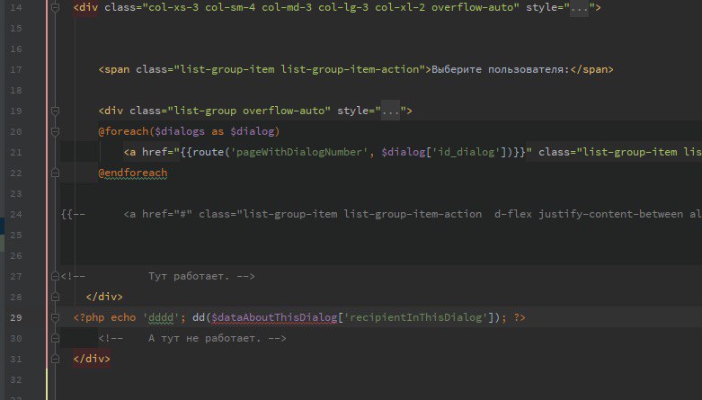Viewport: 702px width, 400px height.
Task: Click the href="#" attribute on line 24
Action: coord(167,214)
